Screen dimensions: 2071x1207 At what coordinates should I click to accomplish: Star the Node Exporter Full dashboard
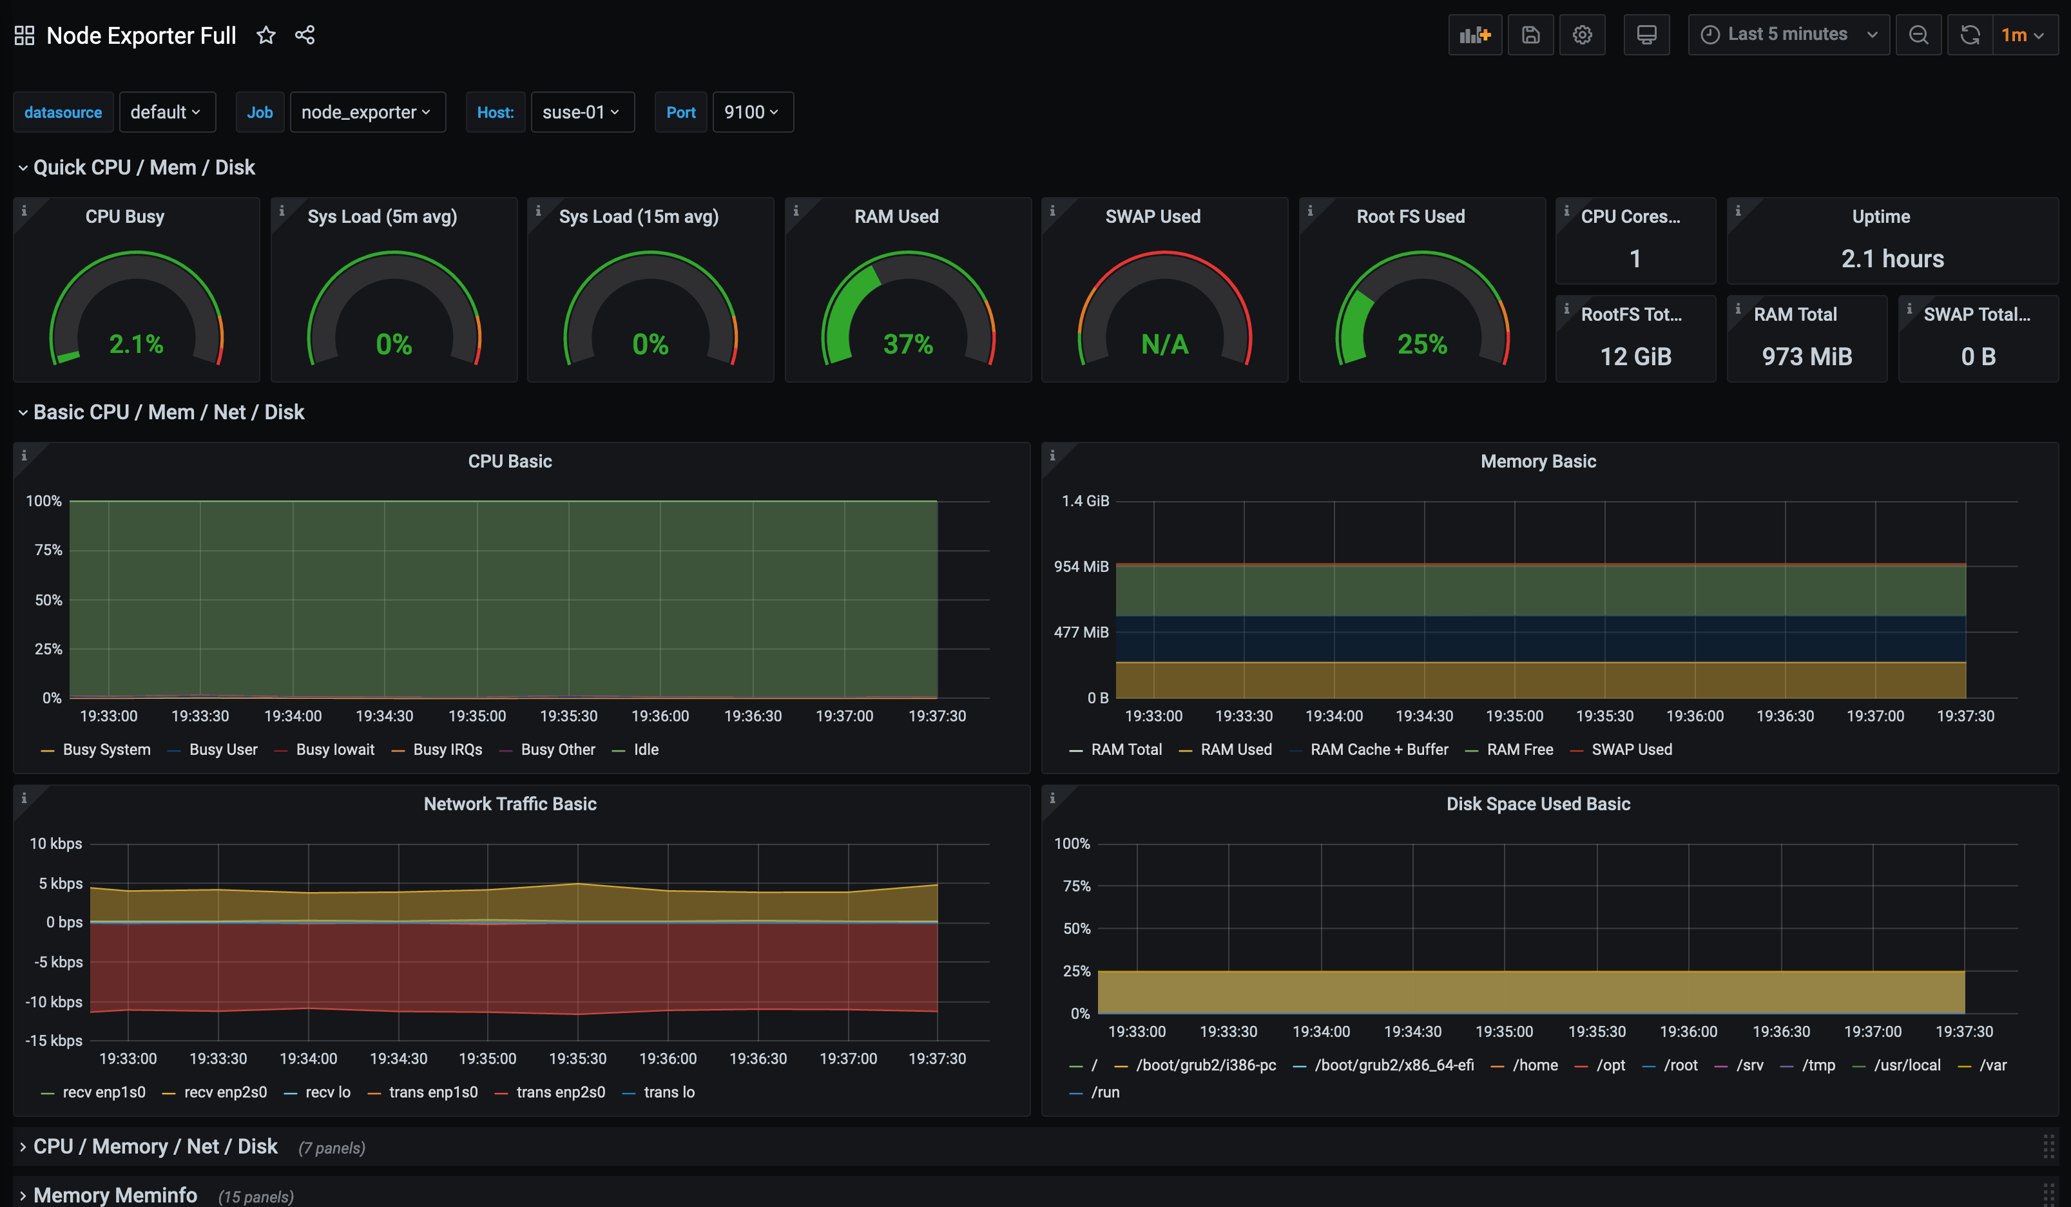click(x=266, y=35)
